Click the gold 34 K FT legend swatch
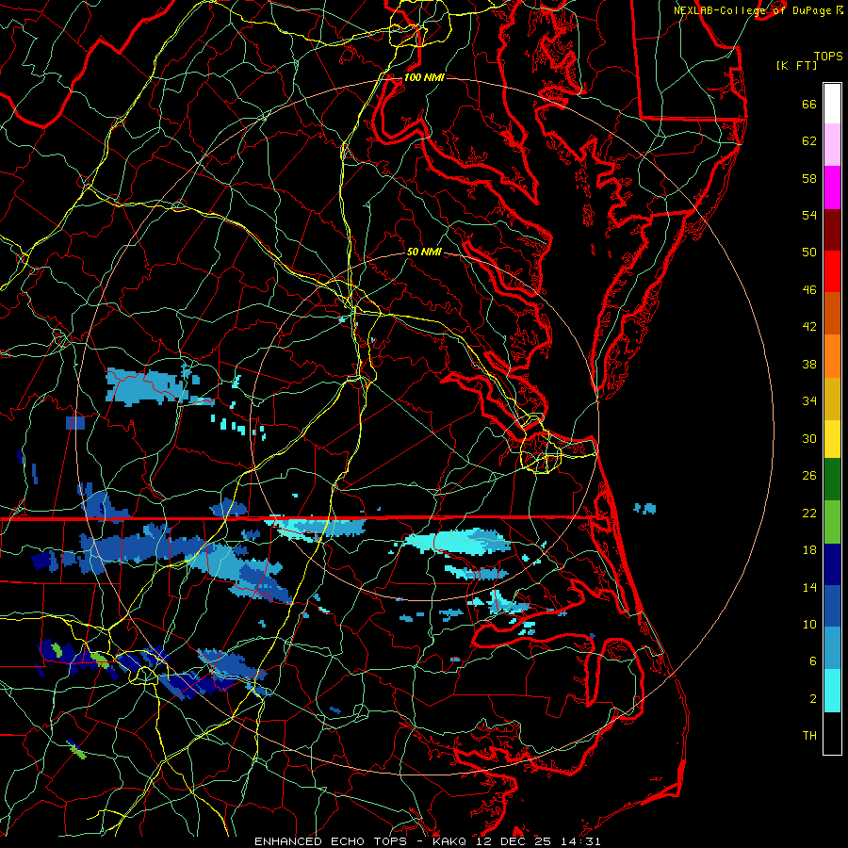The image size is (848, 848). pyautogui.click(x=832, y=399)
